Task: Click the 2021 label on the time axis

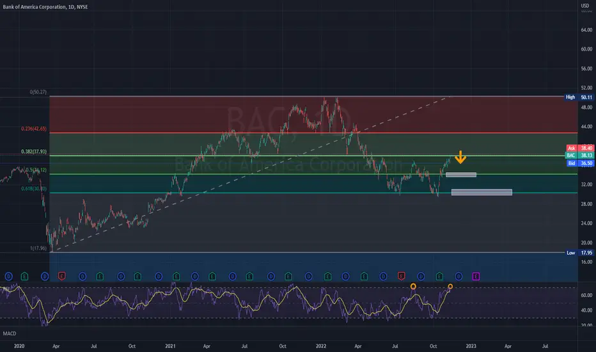Action: point(170,346)
